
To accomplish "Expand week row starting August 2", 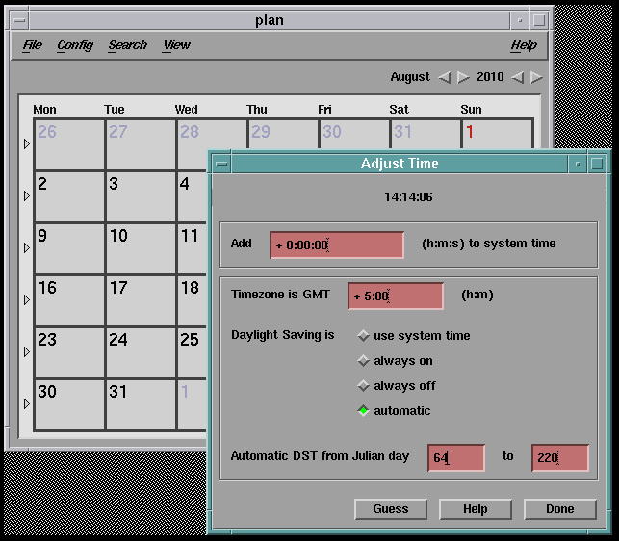I will pos(26,196).
